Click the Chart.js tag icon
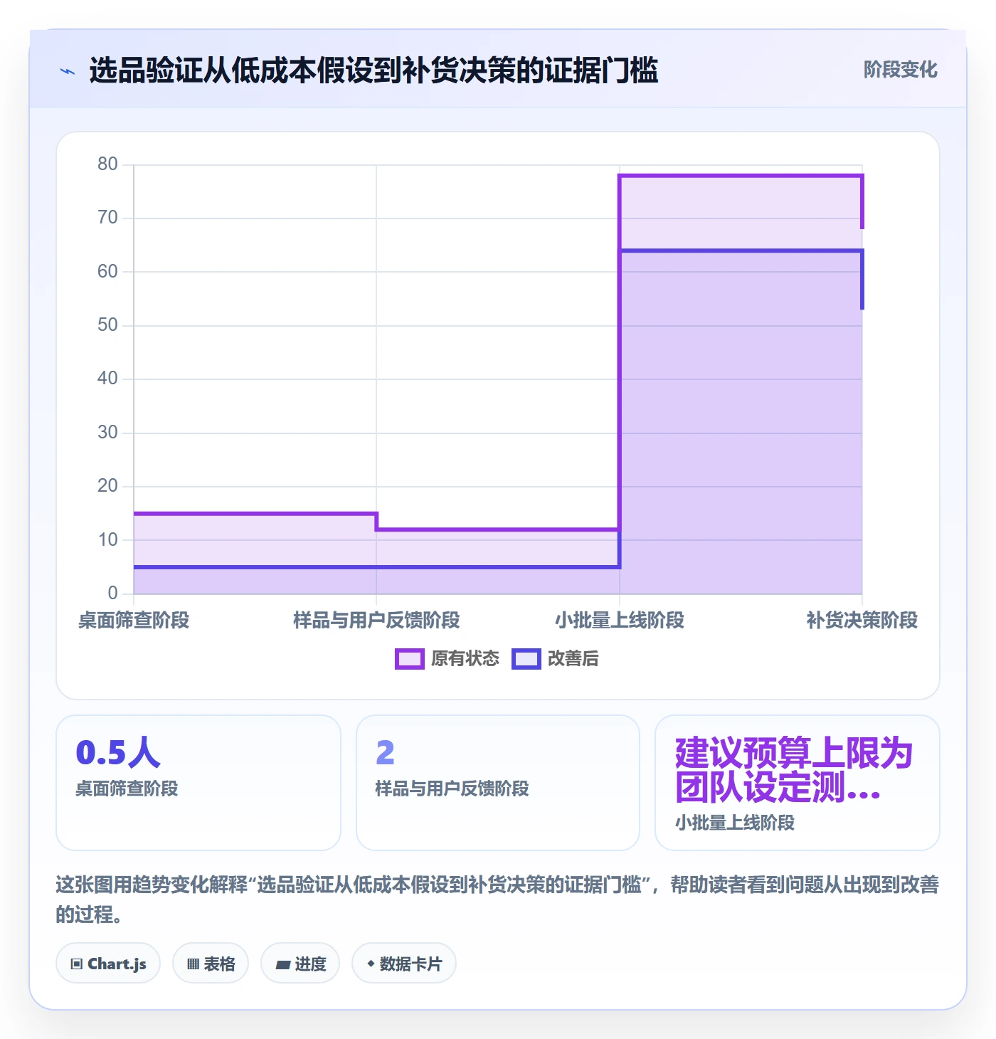The height and width of the screenshot is (1039, 996). click(x=77, y=964)
